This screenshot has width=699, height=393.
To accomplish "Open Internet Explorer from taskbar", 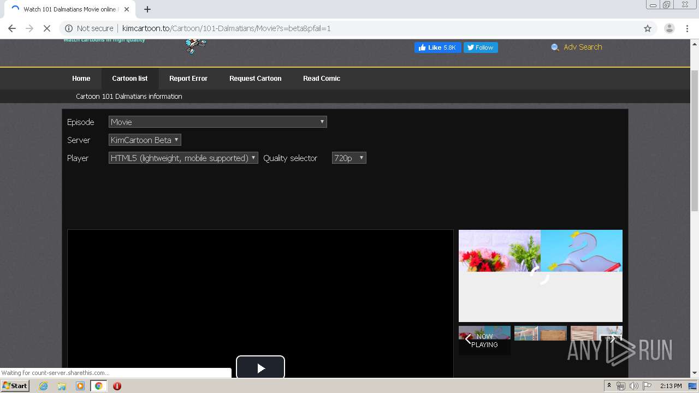I will pos(43,386).
